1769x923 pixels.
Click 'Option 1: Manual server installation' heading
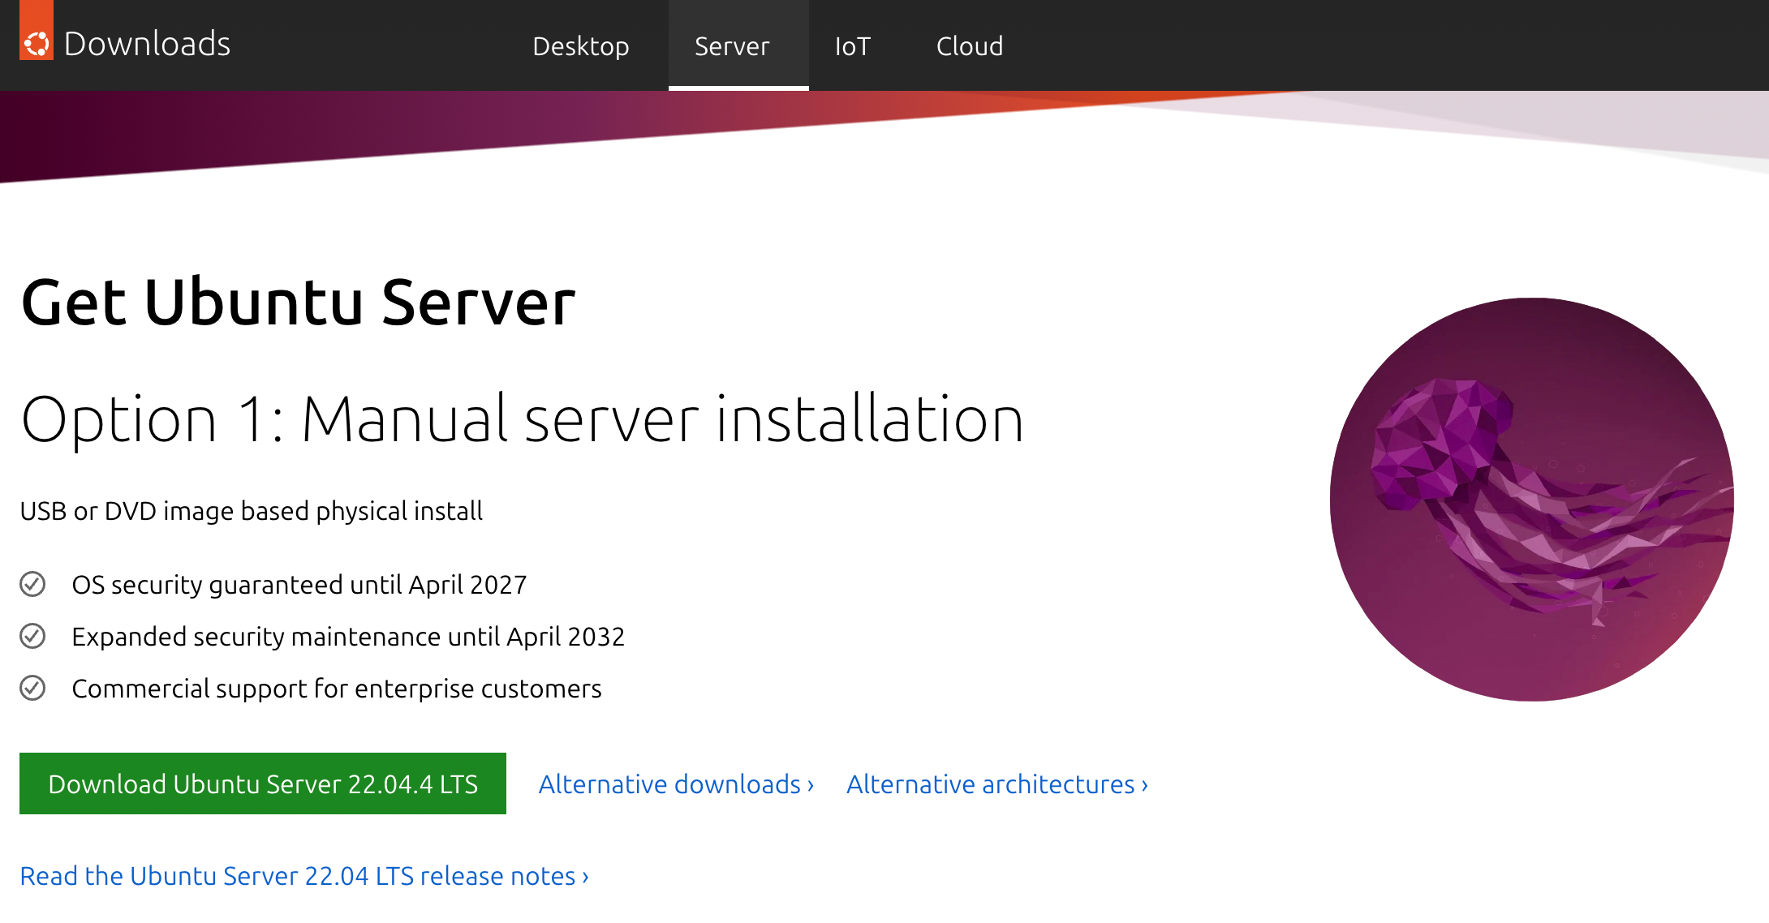[523, 419]
